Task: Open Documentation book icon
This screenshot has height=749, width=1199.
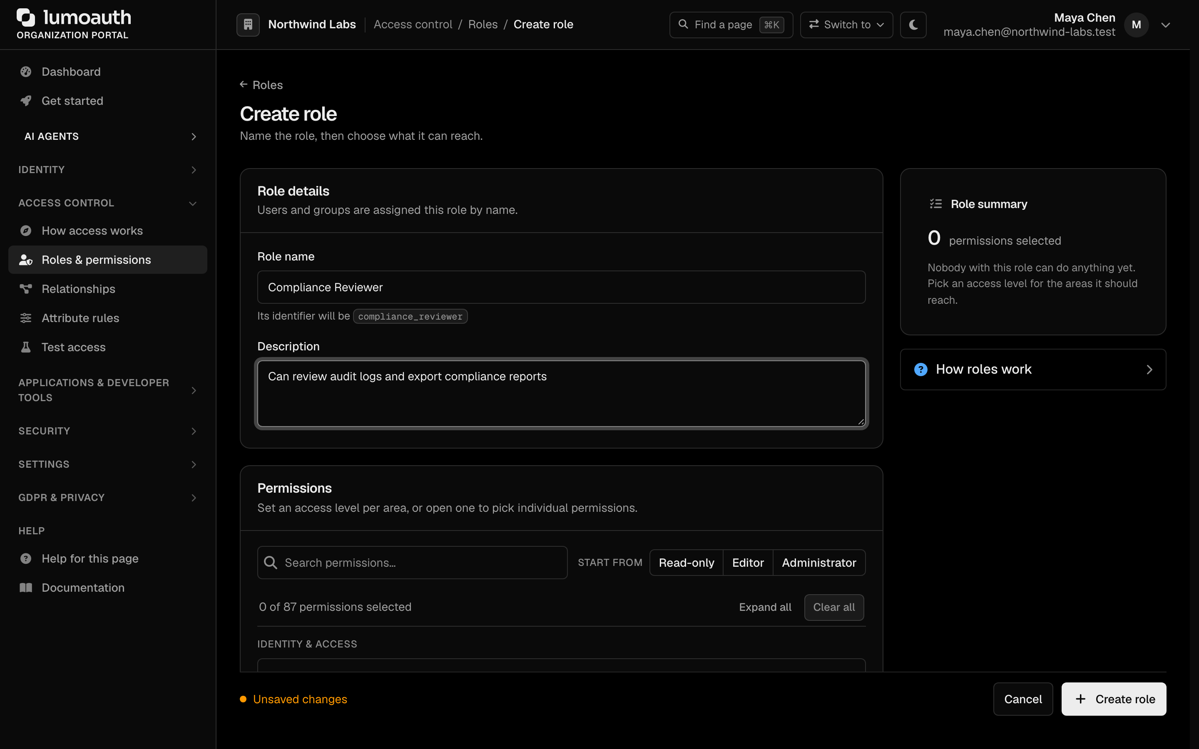Action: [26, 588]
